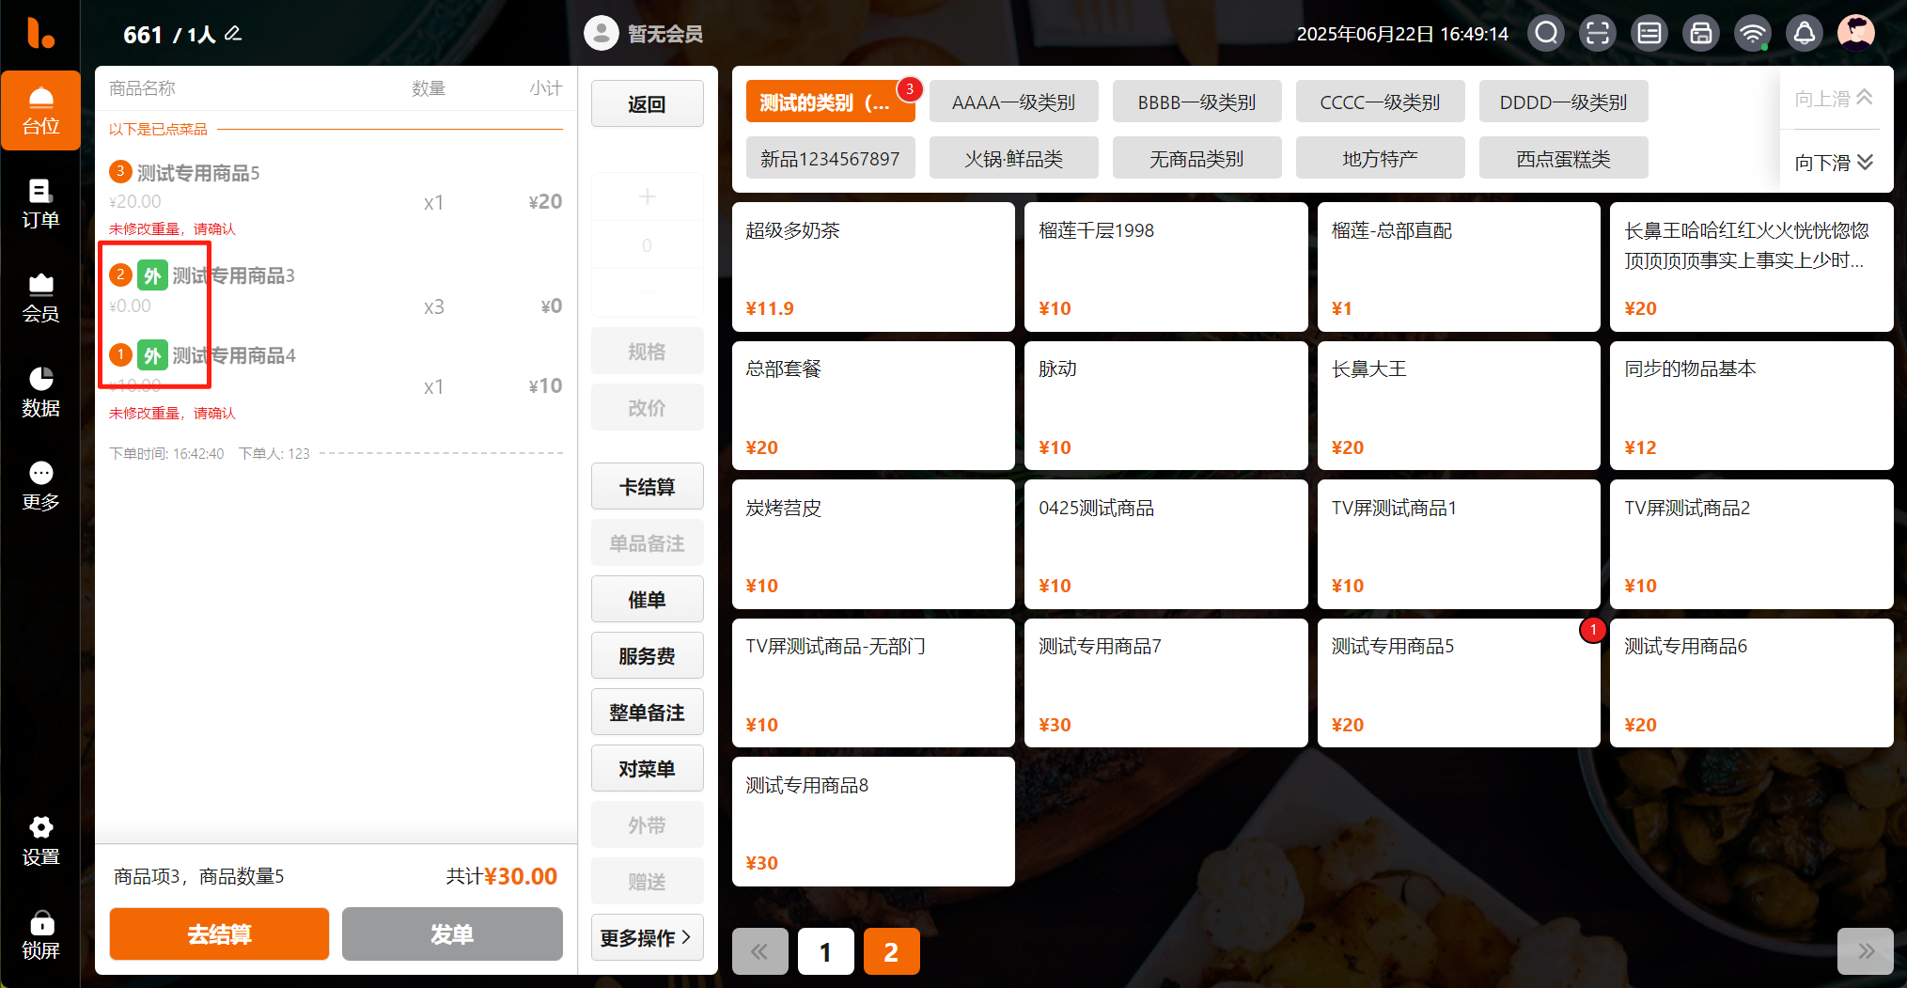Edit table guest count pencil icon
Screen dimensions: 1907x988
pos(233,34)
